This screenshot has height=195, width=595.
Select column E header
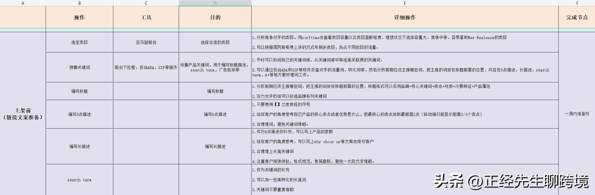click(405, 3)
